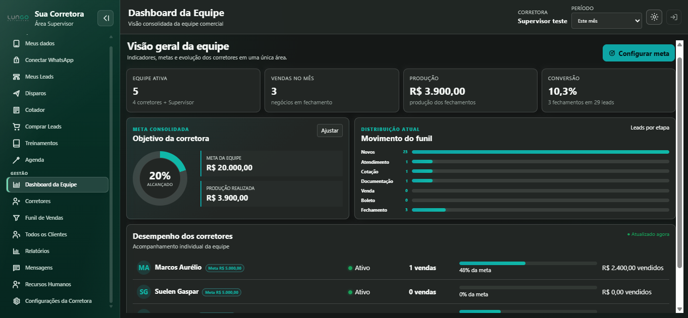The width and height of the screenshot is (688, 318).
Task: Click the Leads por etapa label
Action: point(650,128)
